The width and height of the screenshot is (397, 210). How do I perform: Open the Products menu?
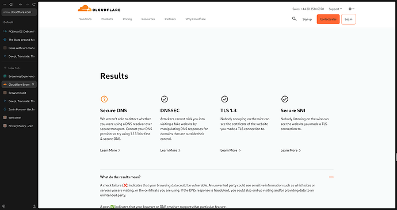(x=107, y=19)
